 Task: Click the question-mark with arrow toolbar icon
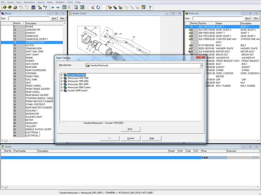45,7
